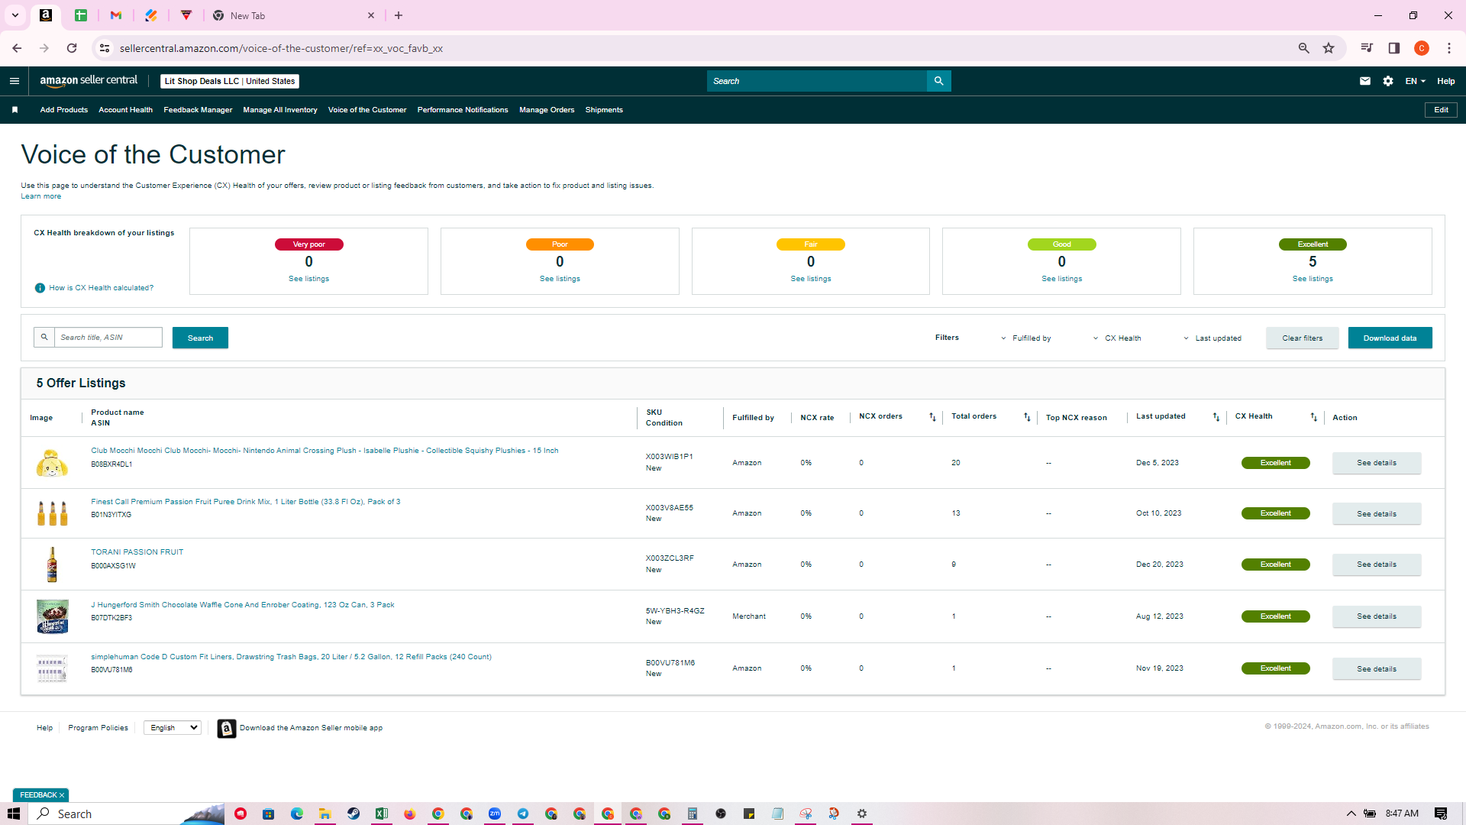Viewport: 1466px width, 825px height.
Task: Open the Learn more link
Action: 40,196
